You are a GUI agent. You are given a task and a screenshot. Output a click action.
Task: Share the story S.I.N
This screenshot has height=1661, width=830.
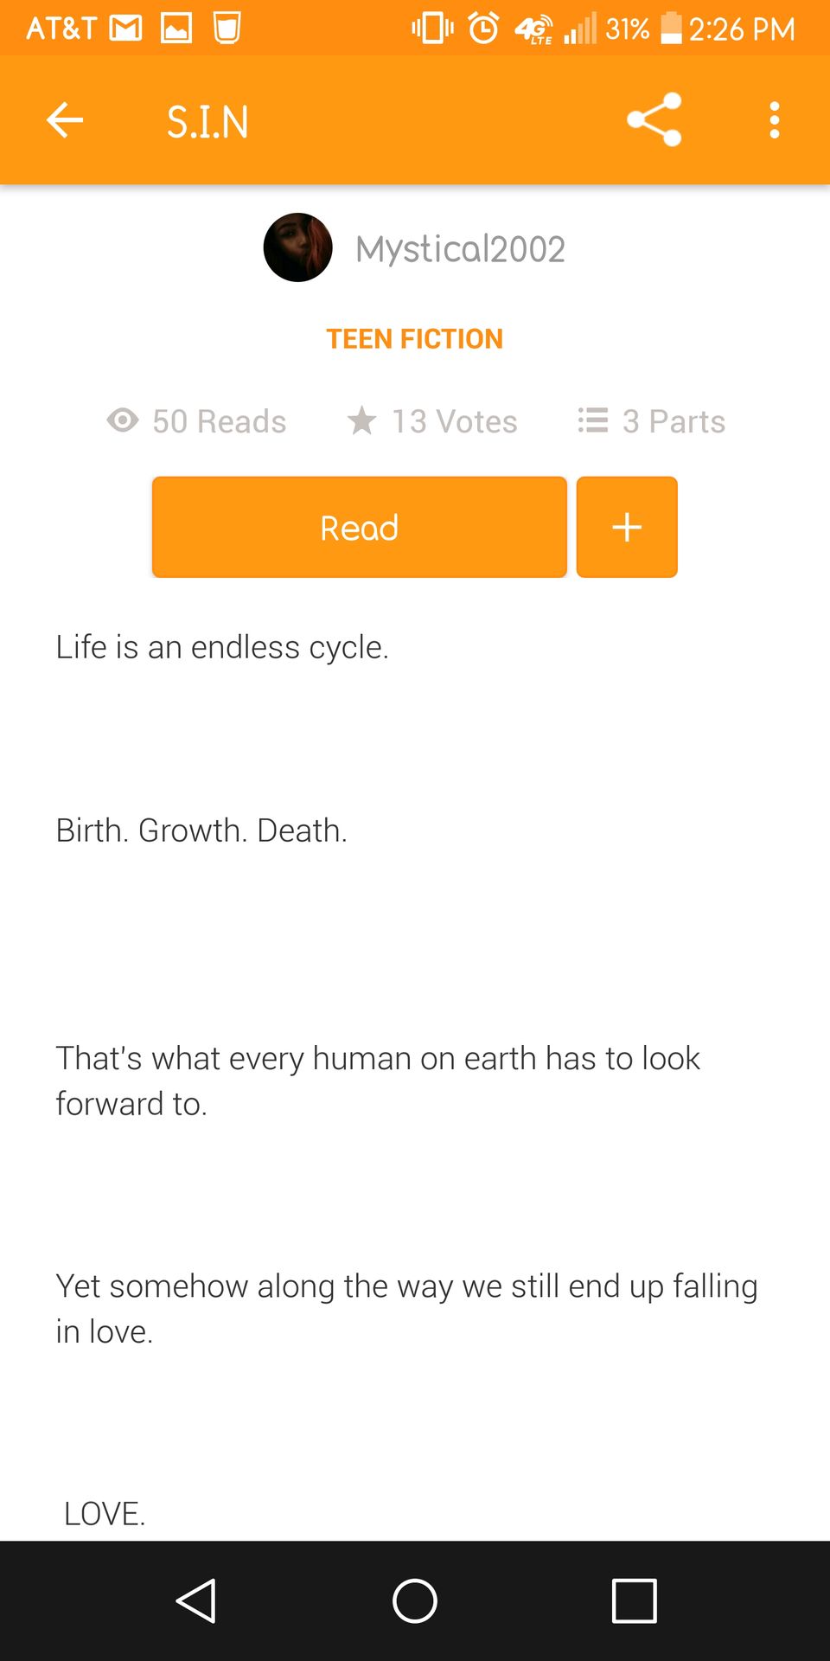pyautogui.click(x=654, y=120)
